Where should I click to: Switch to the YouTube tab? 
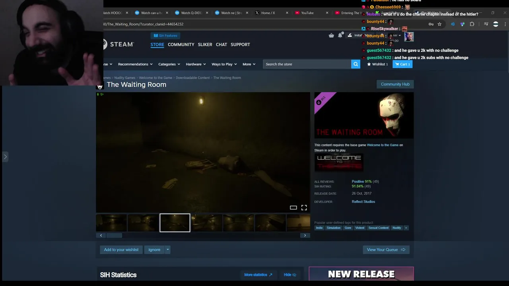click(x=307, y=13)
